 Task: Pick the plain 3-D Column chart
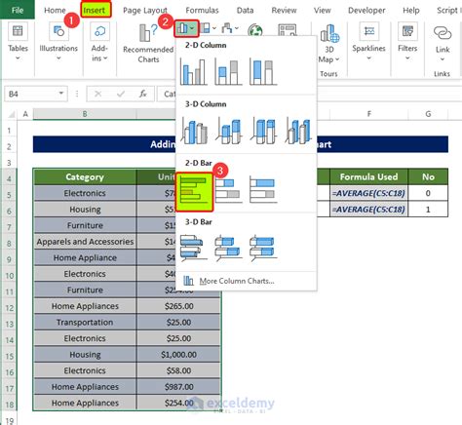point(298,131)
